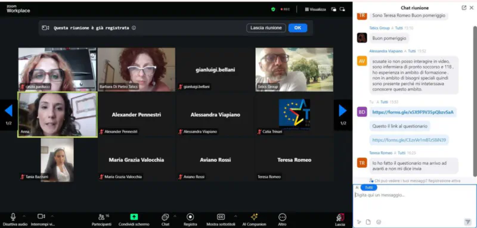Click Alessandra Viapiano's AV chat avatar
This screenshot has width=477, height=228.
[362, 61]
